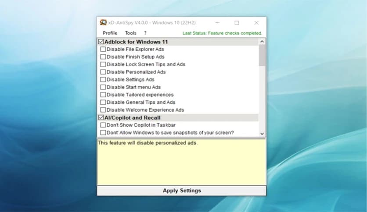The height and width of the screenshot is (212, 367).
Task: Enable Disable Lock Screen Tips and Ads checkbox
Action: click(103, 64)
